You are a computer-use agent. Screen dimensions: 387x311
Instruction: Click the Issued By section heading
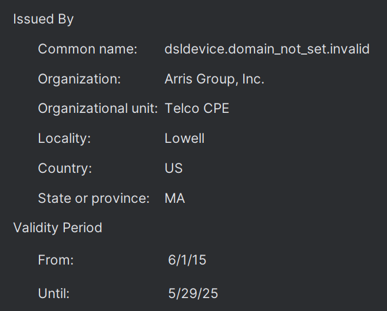point(43,19)
